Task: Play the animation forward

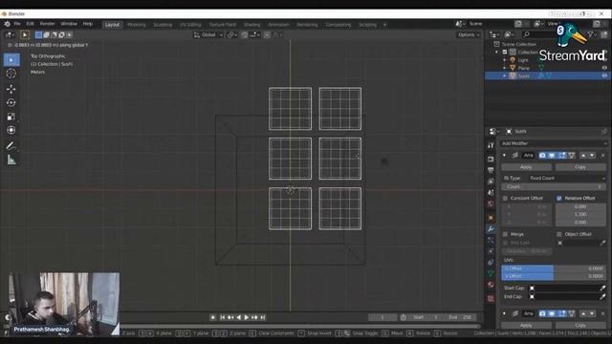Action: pyautogui.click(x=247, y=317)
